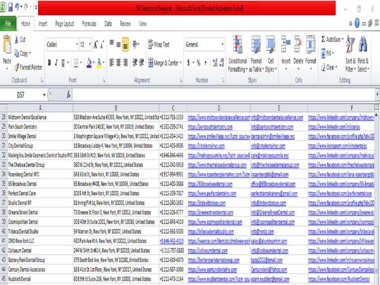This screenshot has width=380, height=285.
Task: Click the Insert Function fx icon
Action: [68, 95]
